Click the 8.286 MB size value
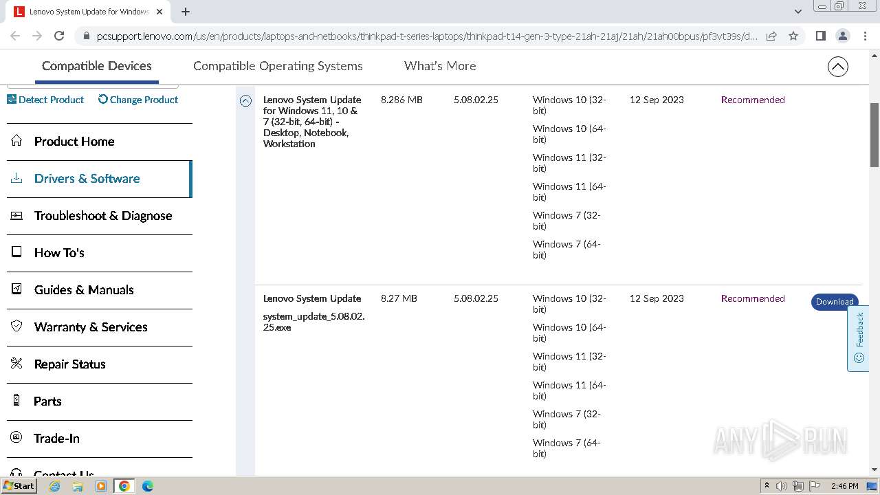 (x=401, y=100)
